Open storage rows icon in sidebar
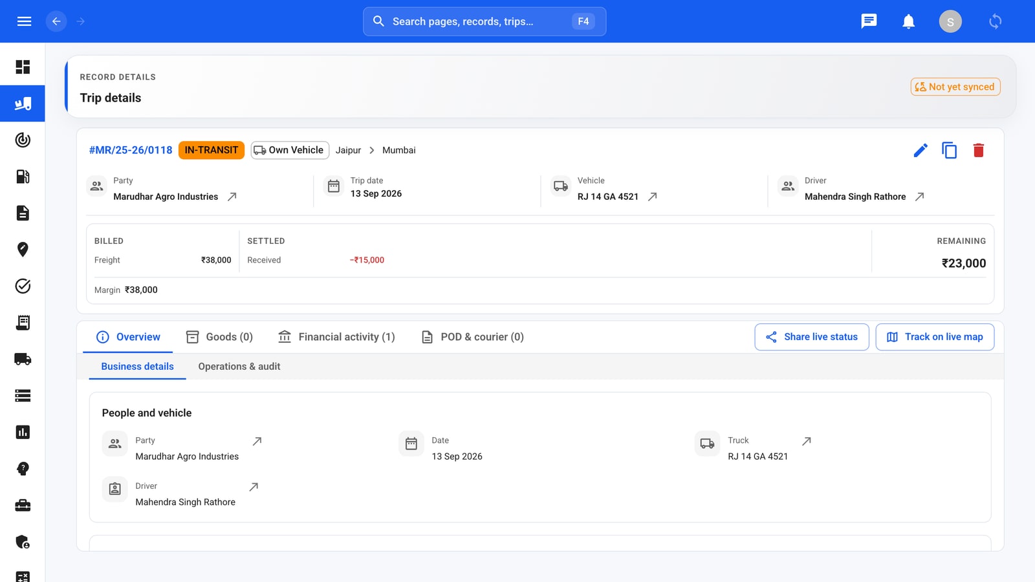 [23, 396]
